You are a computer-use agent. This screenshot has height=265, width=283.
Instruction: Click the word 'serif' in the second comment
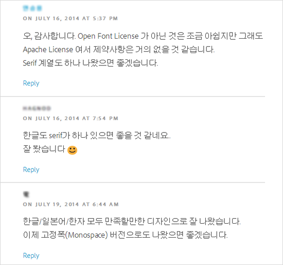click(56, 135)
